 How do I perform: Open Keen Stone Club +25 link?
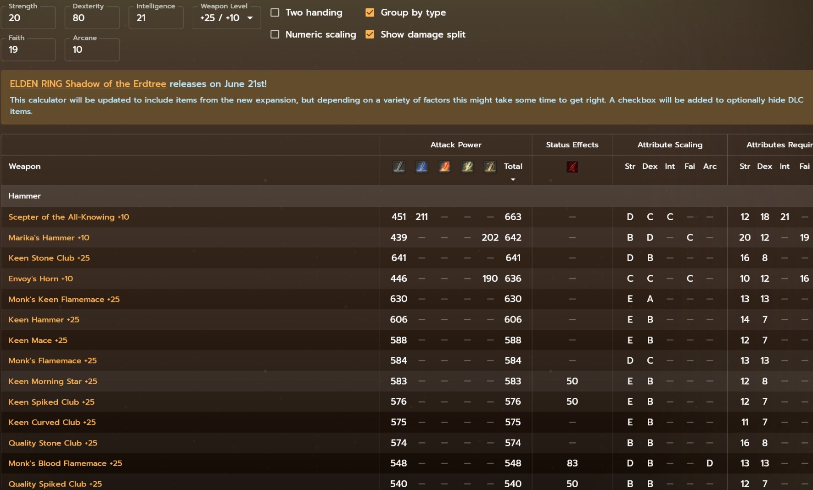pos(49,258)
